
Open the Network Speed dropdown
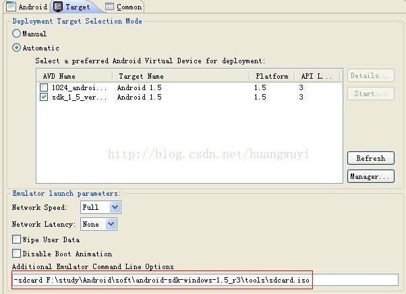100,207
